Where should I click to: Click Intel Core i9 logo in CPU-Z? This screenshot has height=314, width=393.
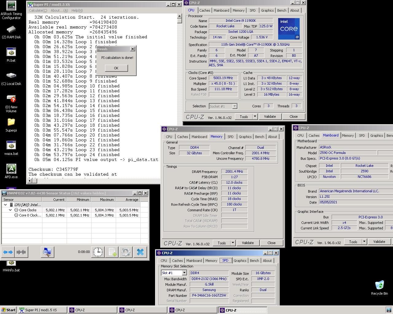pos(289,29)
